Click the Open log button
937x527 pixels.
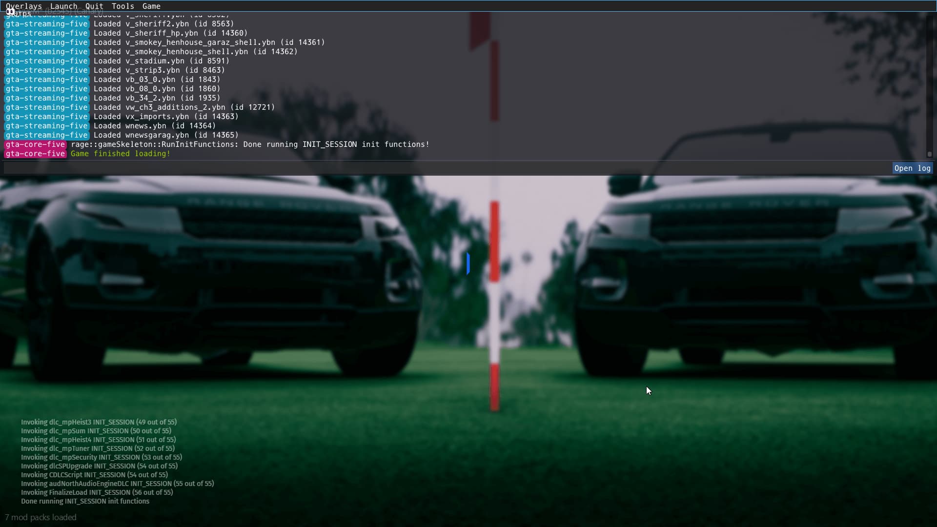[x=912, y=168]
